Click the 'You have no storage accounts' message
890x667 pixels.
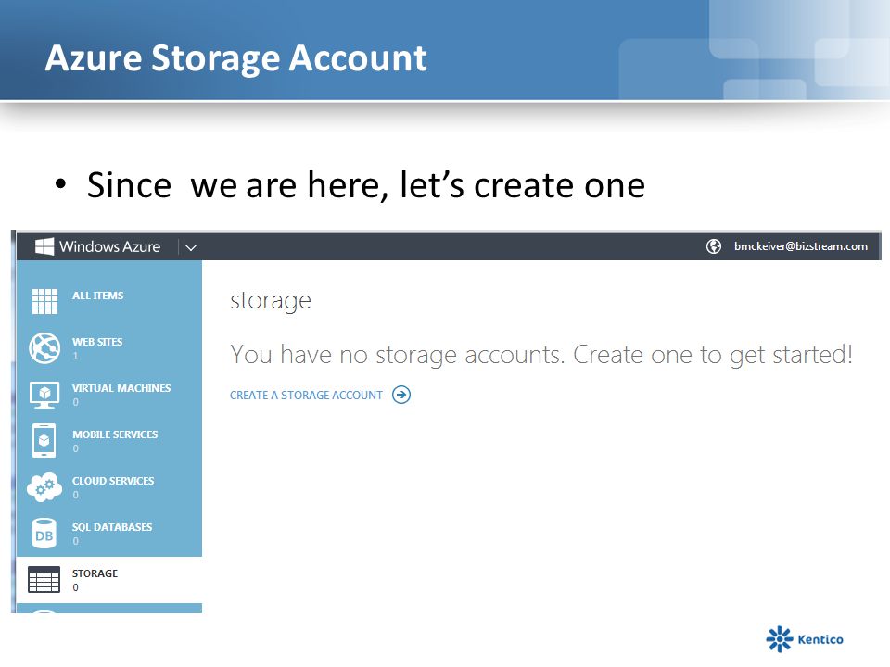pyautogui.click(x=540, y=355)
